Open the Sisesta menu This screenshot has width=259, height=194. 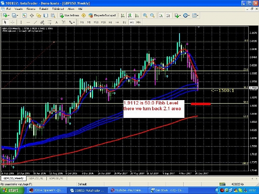click(x=31, y=9)
